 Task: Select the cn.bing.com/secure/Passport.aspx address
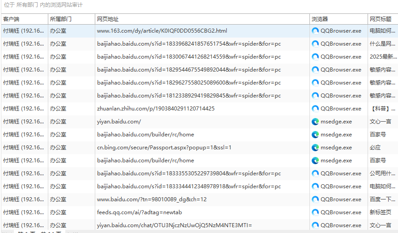click(x=164, y=148)
